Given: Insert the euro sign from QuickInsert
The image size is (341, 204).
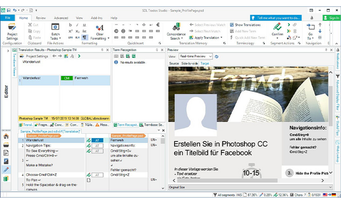Looking at the screenshot, I should 158,25.
